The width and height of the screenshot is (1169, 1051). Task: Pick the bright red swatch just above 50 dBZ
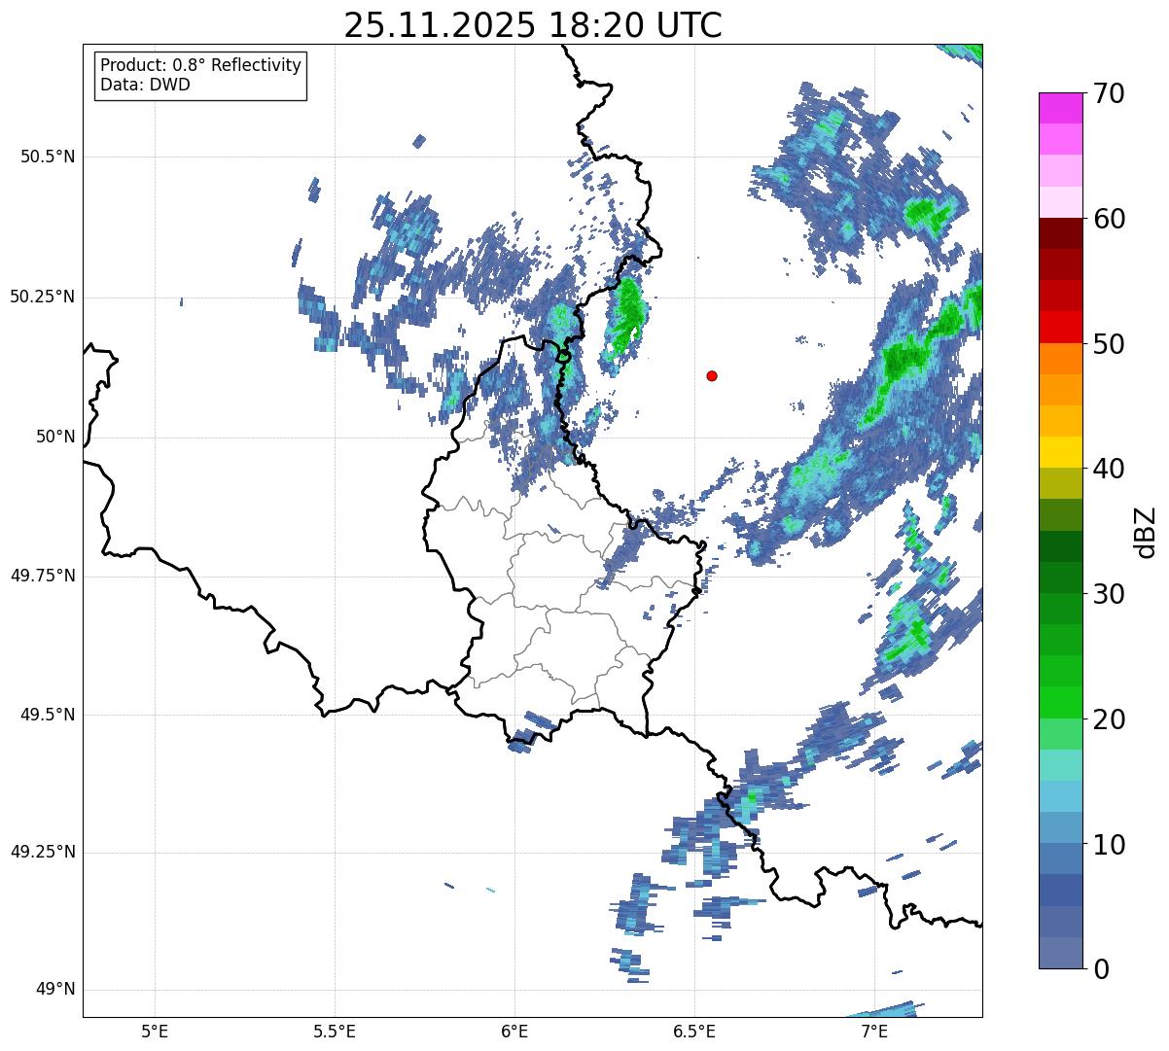[1060, 328]
